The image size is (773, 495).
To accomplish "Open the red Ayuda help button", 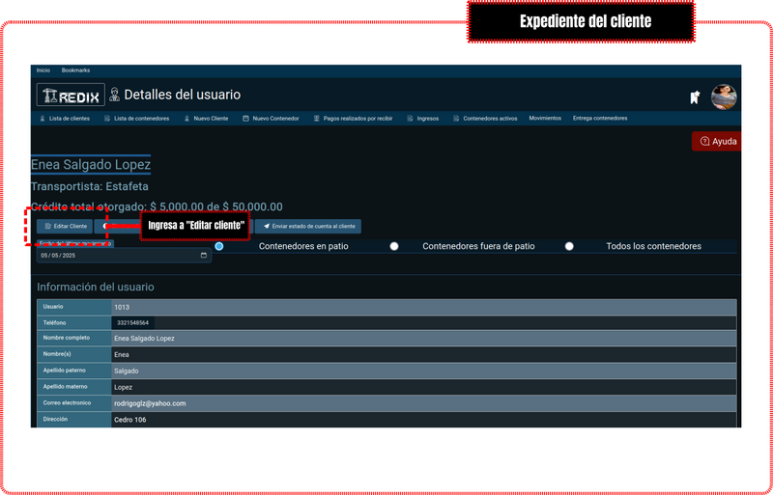I will click(717, 142).
